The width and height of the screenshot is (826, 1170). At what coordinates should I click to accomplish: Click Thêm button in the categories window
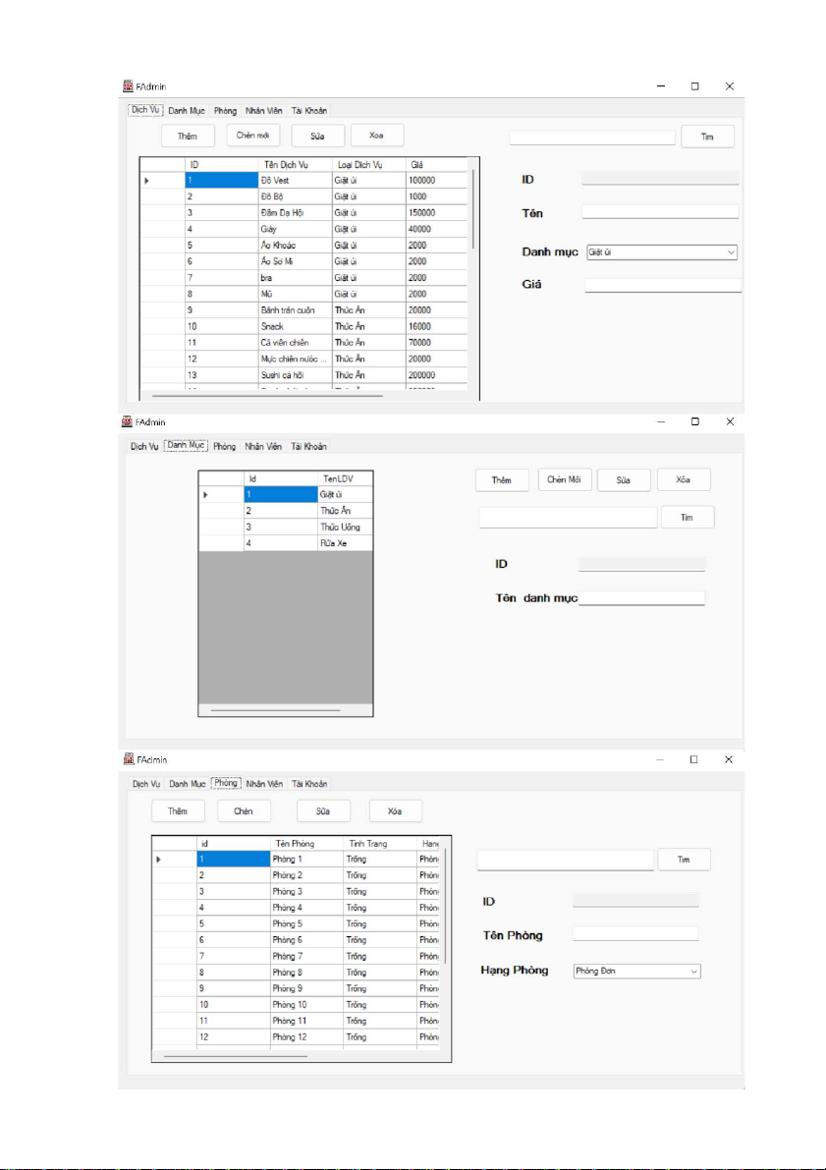point(502,479)
